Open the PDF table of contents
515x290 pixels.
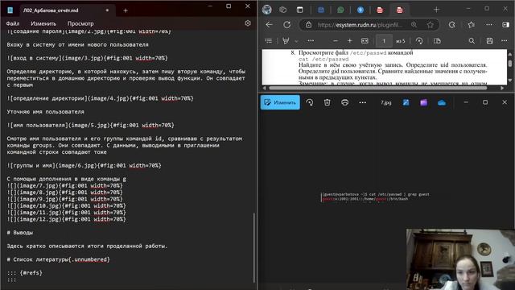tap(268, 41)
